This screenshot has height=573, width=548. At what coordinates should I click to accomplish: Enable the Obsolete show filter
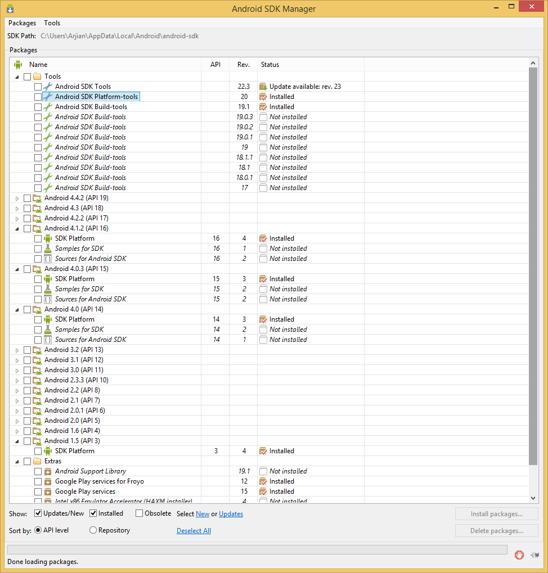tap(140, 513)
